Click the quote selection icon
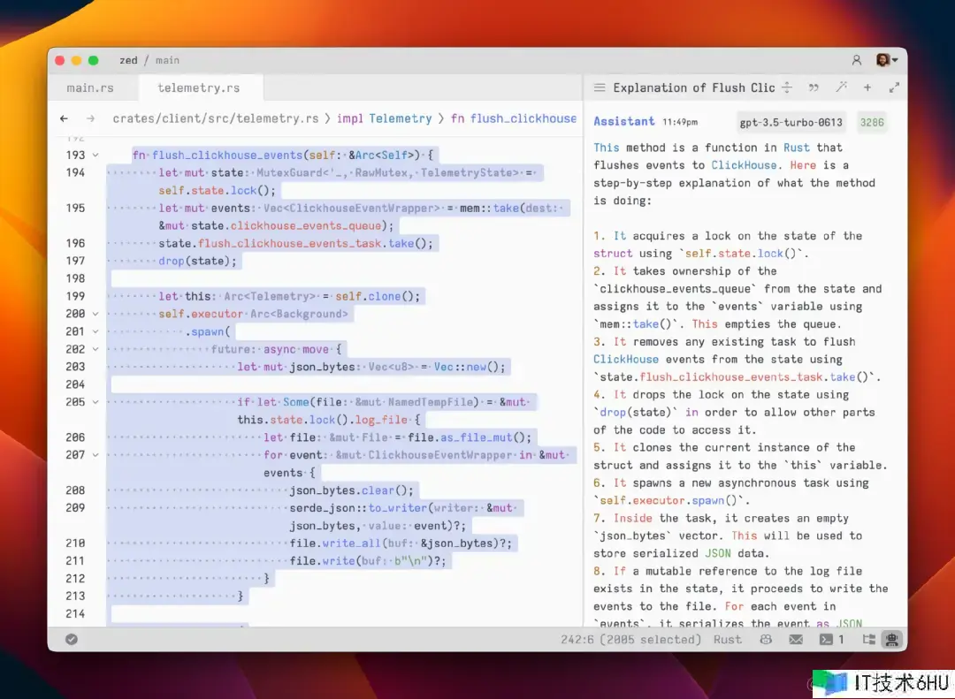 point(814,87)
